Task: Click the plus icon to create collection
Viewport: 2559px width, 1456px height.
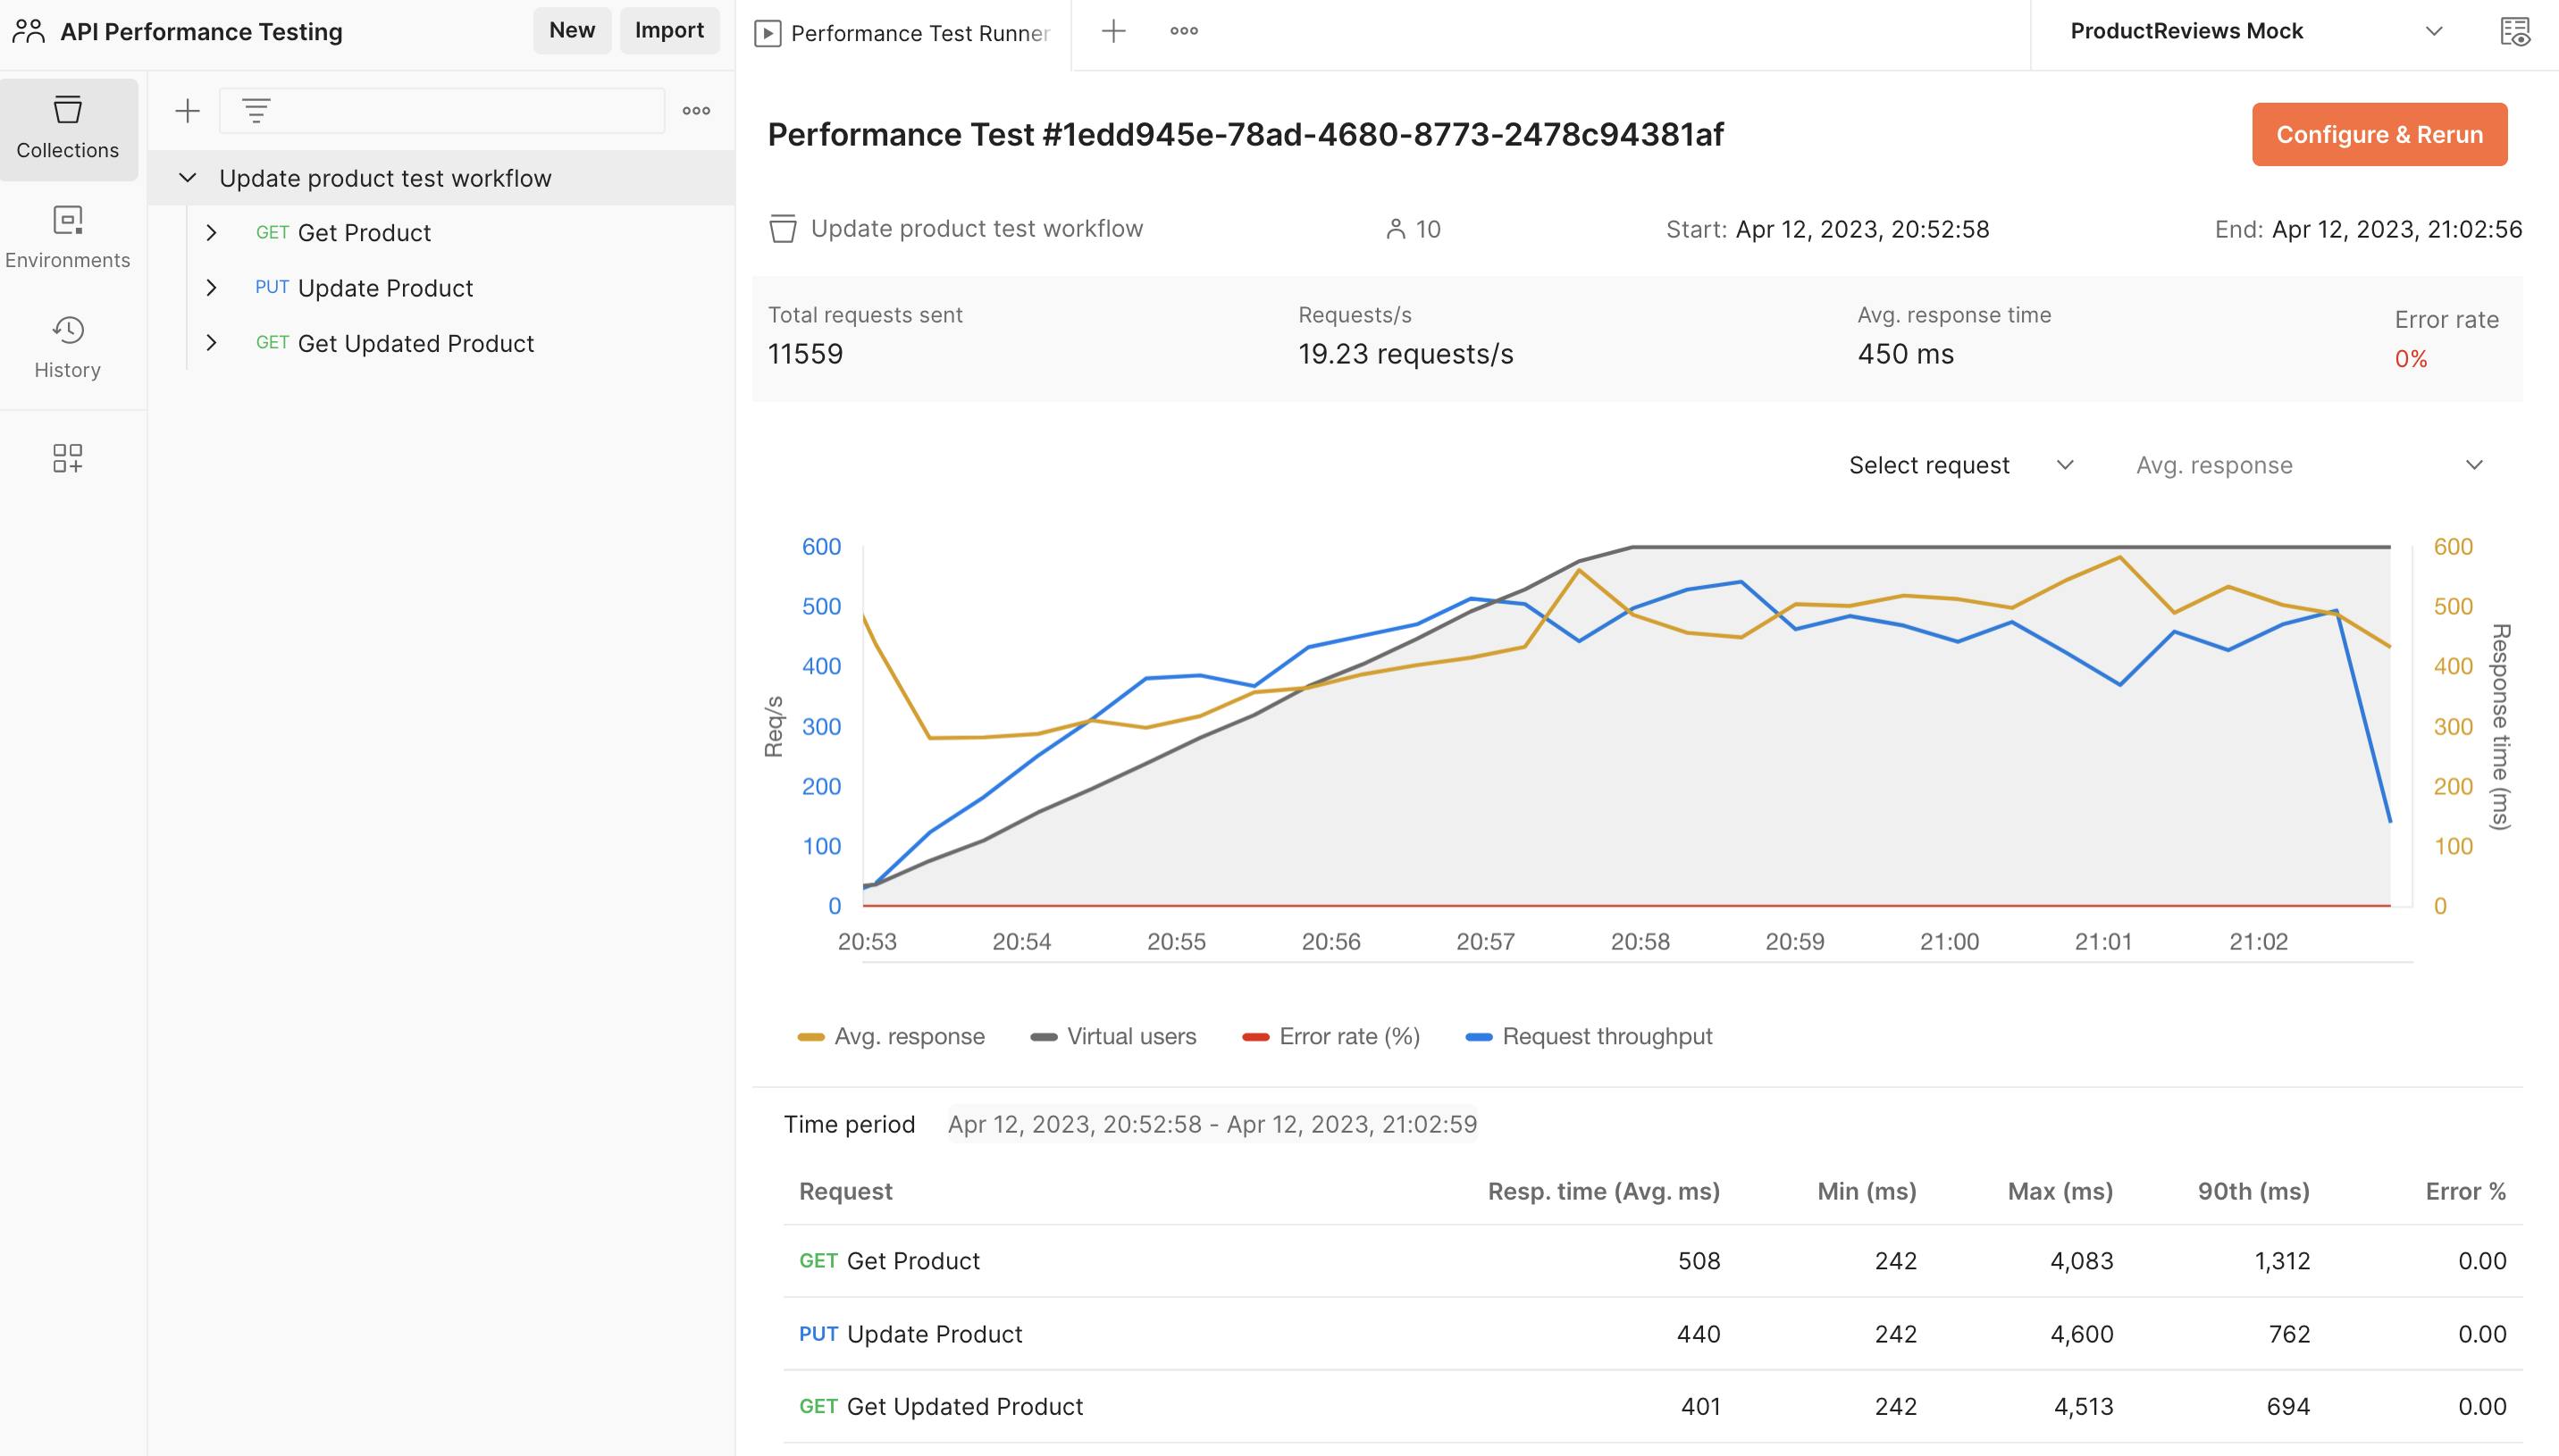Action: (x=187, y=111)
